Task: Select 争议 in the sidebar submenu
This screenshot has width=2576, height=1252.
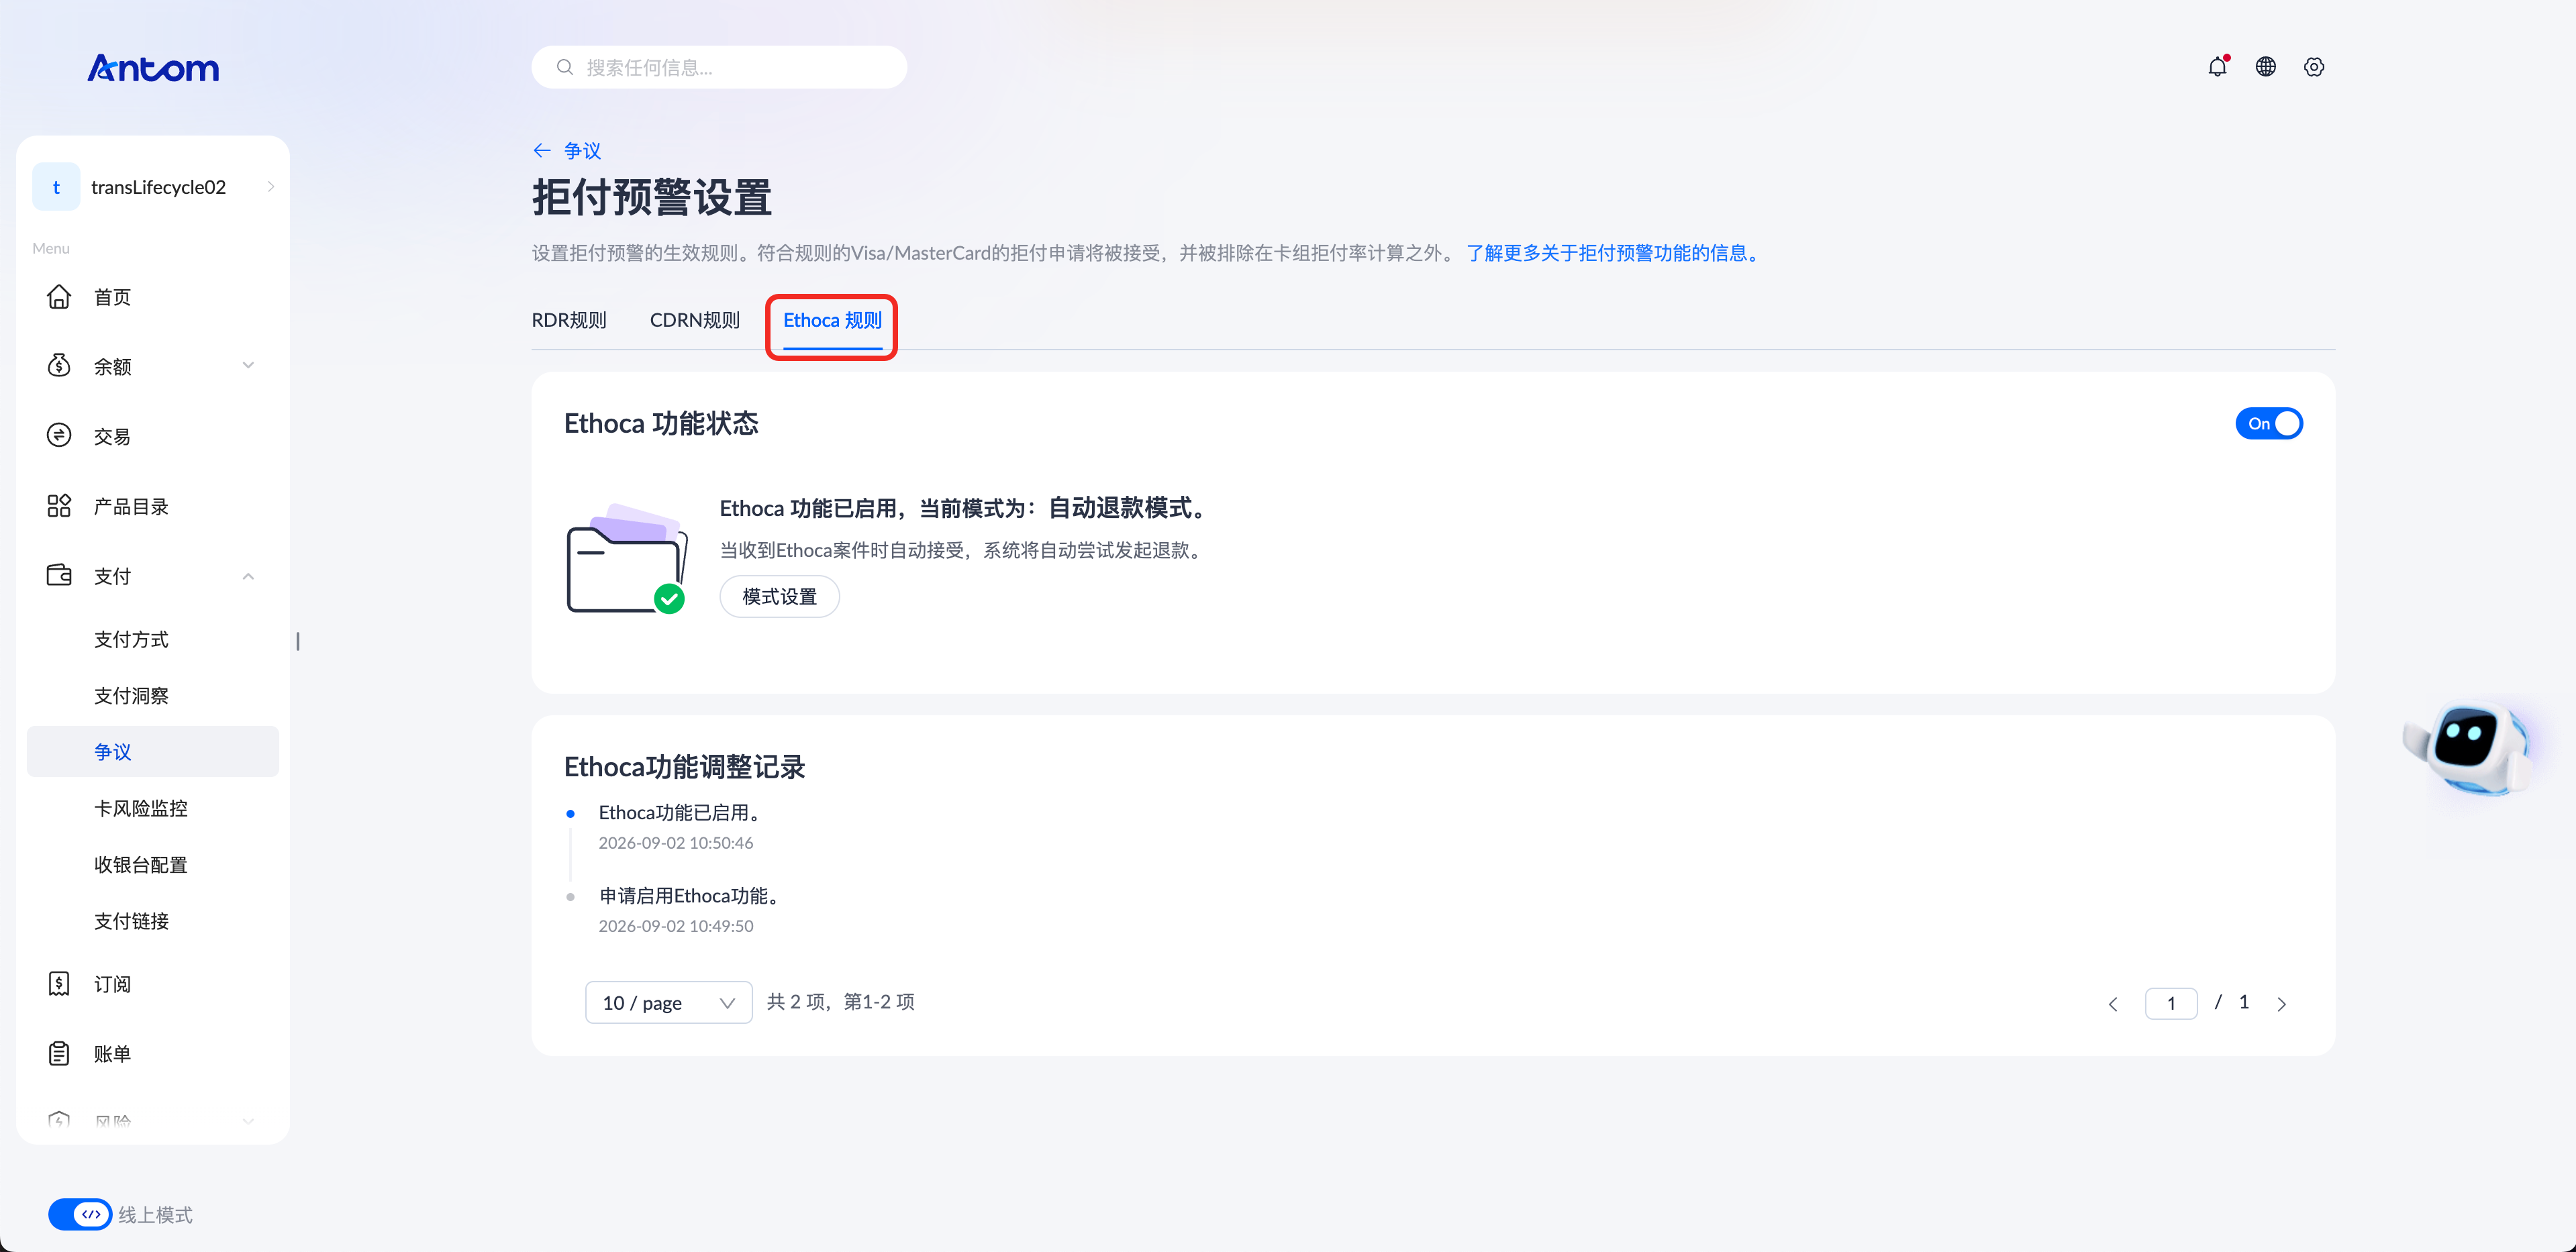Action: coord(152,751)
